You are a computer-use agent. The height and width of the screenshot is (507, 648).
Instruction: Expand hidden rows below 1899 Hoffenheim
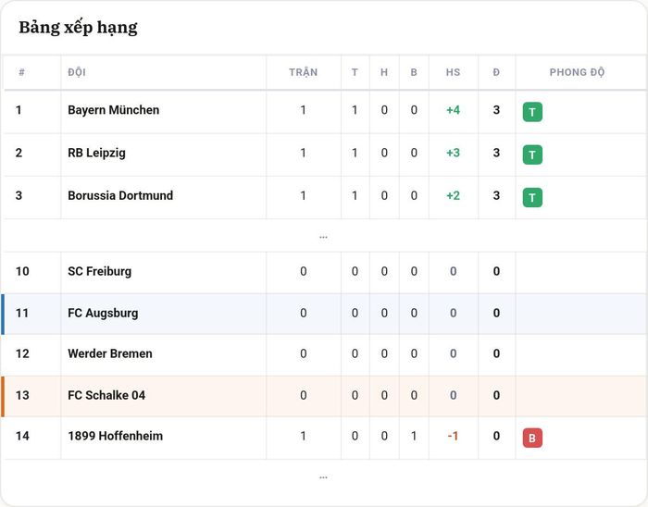point(323,476)
